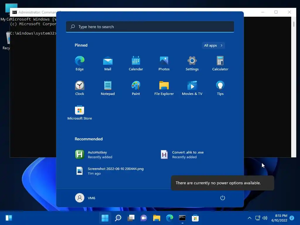Click the network icon in system tray
Image resolution: width=300 pixels, height=225 pixels.
258,218
